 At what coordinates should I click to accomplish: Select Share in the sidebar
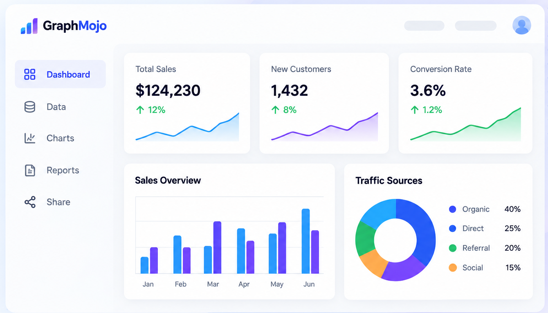[x=58, y=202]
